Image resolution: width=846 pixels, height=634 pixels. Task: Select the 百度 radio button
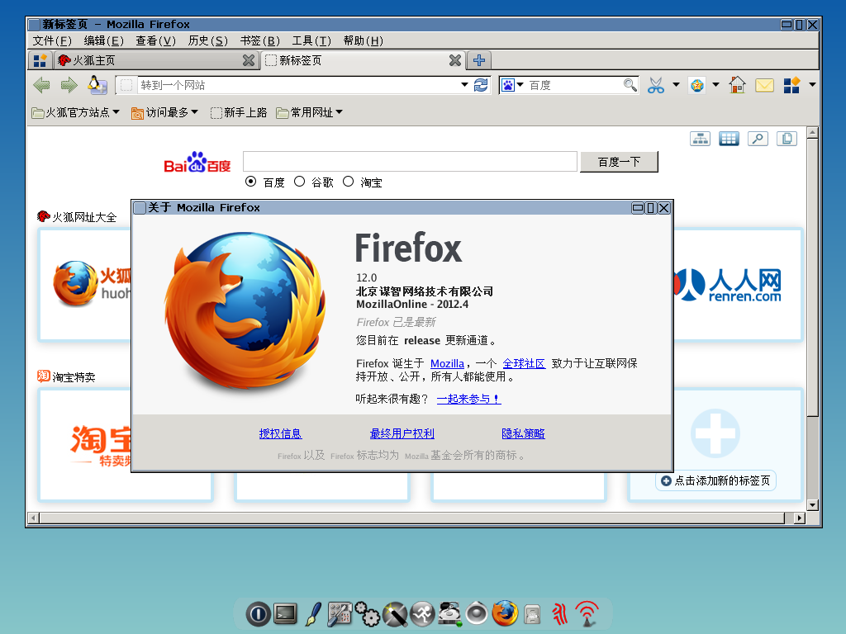(250, 182)
